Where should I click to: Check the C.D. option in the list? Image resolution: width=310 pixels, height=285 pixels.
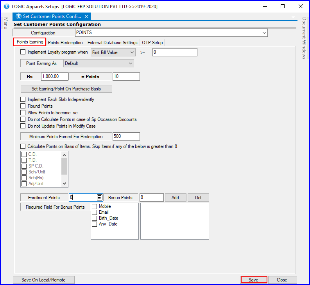coord(24,154)
